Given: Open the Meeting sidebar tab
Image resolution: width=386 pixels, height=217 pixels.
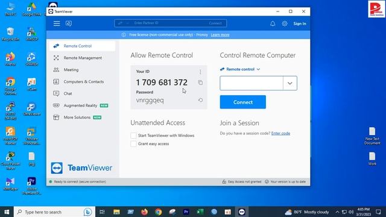Looking at the screenshot, I should (82, 70).
